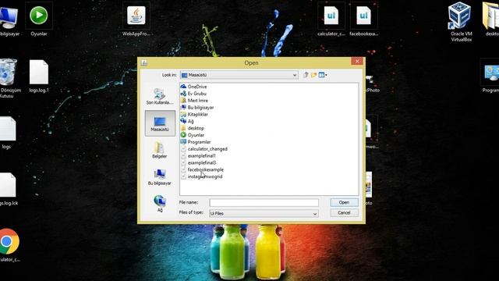The height and width of the screenshot is (281, 499).
Task: Select the examplefinal1 file
Action: coord(198,156)
